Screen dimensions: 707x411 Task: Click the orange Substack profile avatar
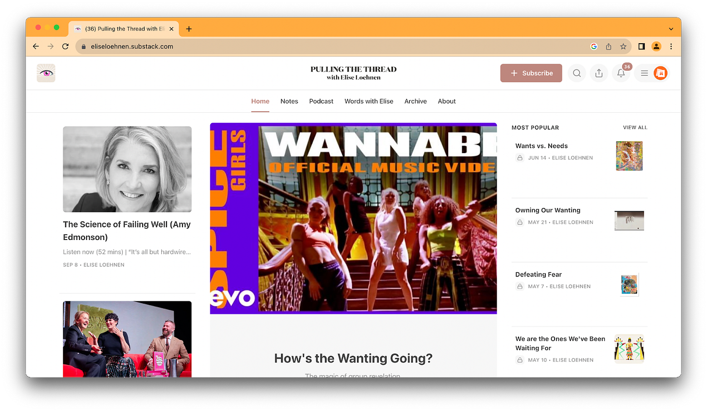660,73
